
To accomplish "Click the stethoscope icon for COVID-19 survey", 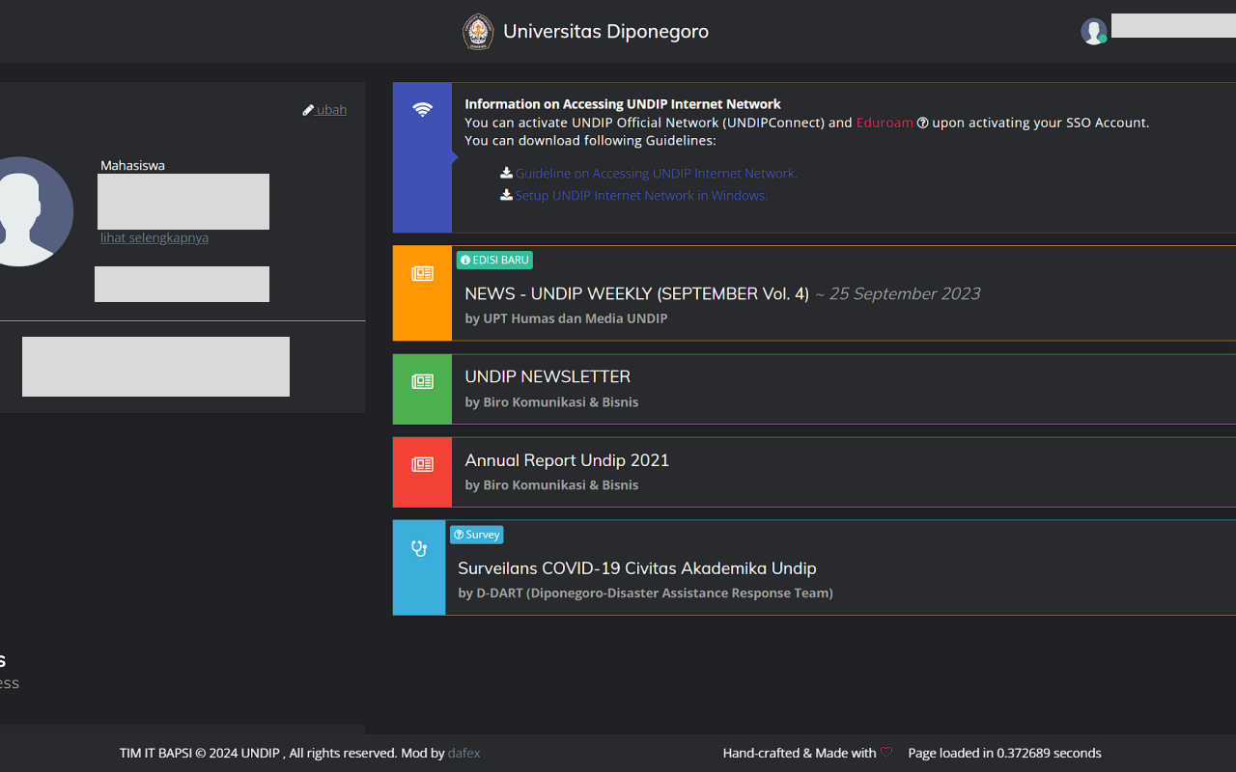I will point(419,549).
